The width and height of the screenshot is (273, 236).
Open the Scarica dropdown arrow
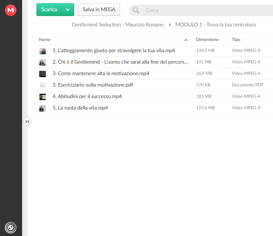pos(68,10)
